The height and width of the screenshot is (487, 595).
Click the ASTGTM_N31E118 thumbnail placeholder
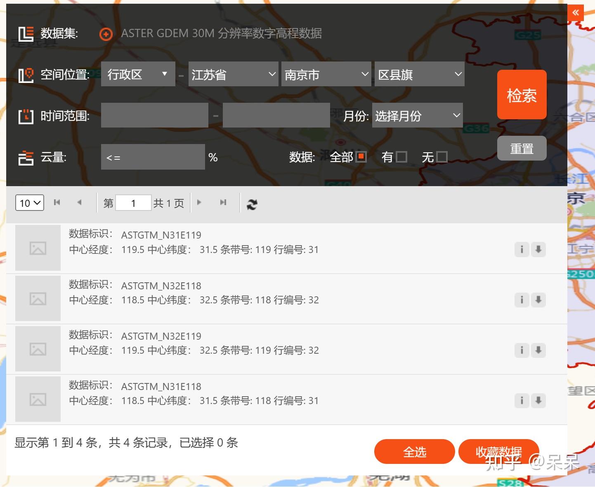[x=38, y=399]
